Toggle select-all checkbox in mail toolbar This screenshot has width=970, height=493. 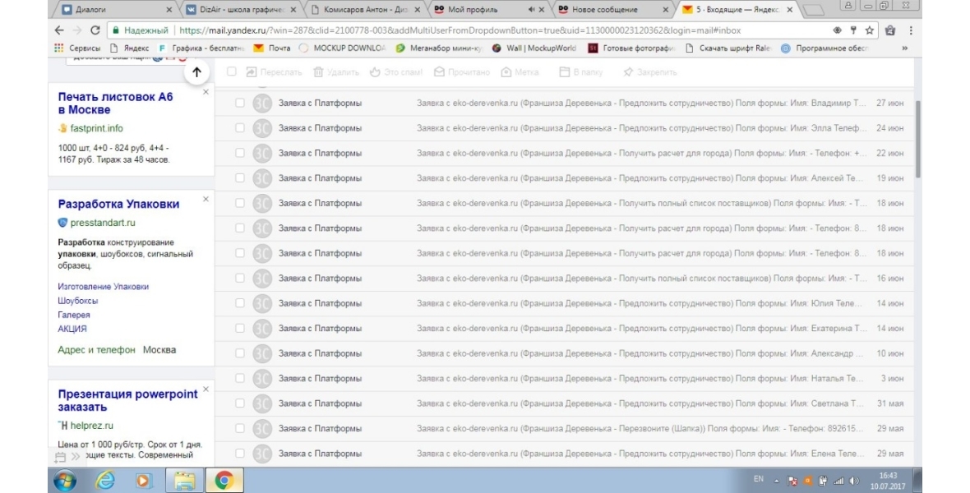(231, 71)
